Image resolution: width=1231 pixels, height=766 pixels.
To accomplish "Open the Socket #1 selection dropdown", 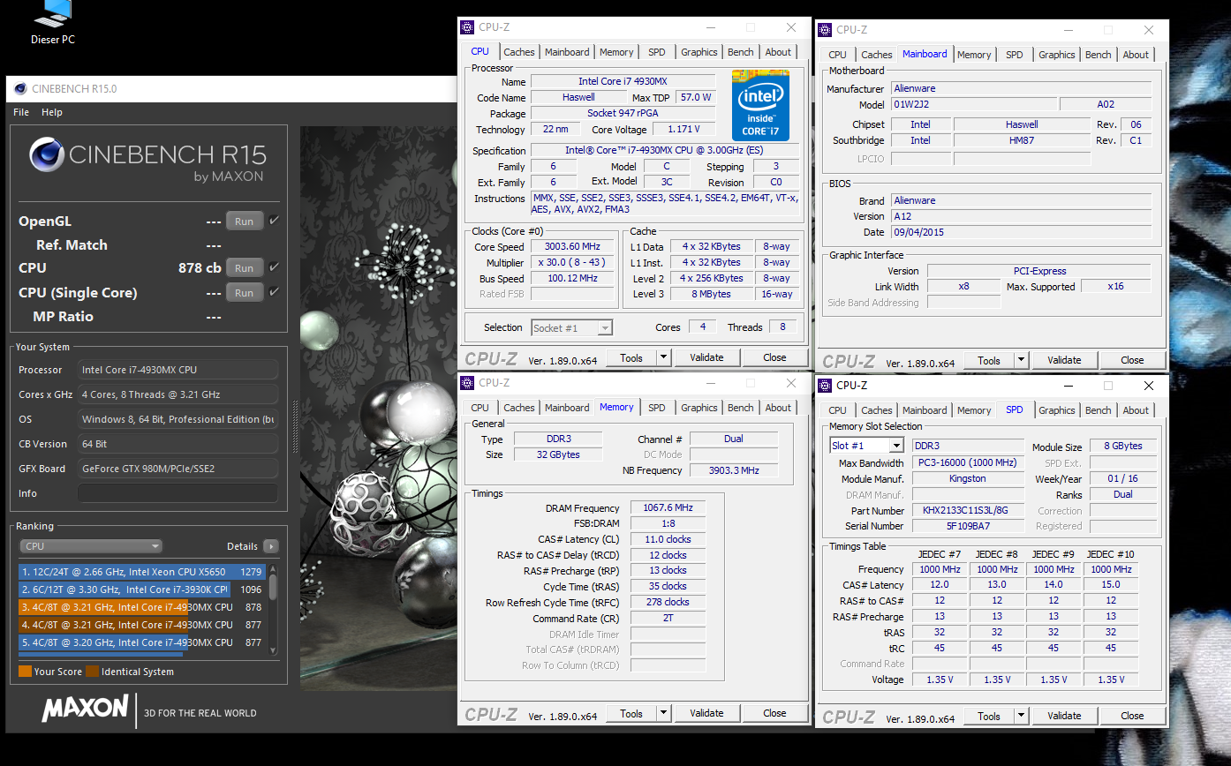I will click(571, 327).
